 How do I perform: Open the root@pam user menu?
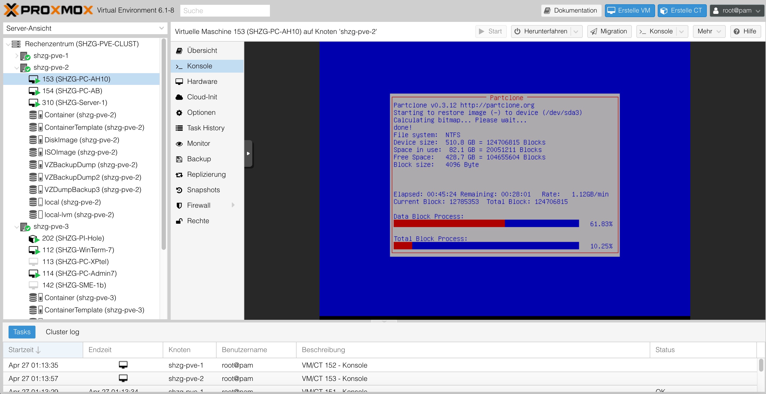pyautogui.click(x=736, y=10)
